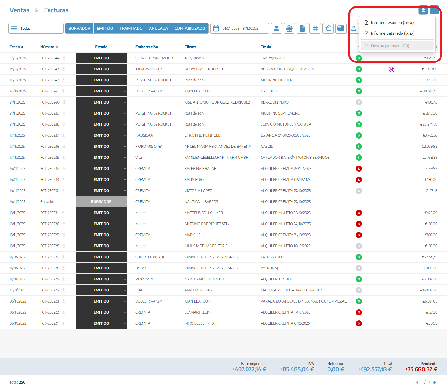Click the Total value +492.557,18 €

[x=375, y=369]
